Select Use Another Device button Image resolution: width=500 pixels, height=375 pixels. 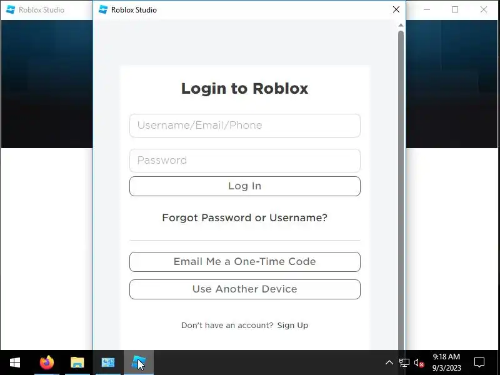click(245, 289)
